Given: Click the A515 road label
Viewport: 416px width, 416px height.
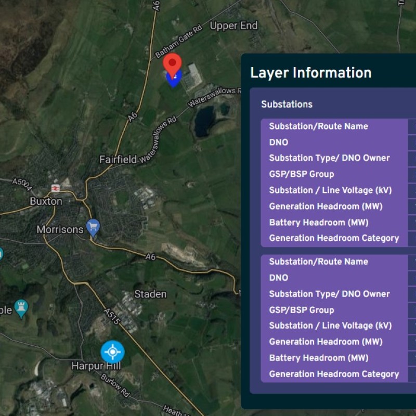Looking at the screenshot, I should click(x=112, y=317).
